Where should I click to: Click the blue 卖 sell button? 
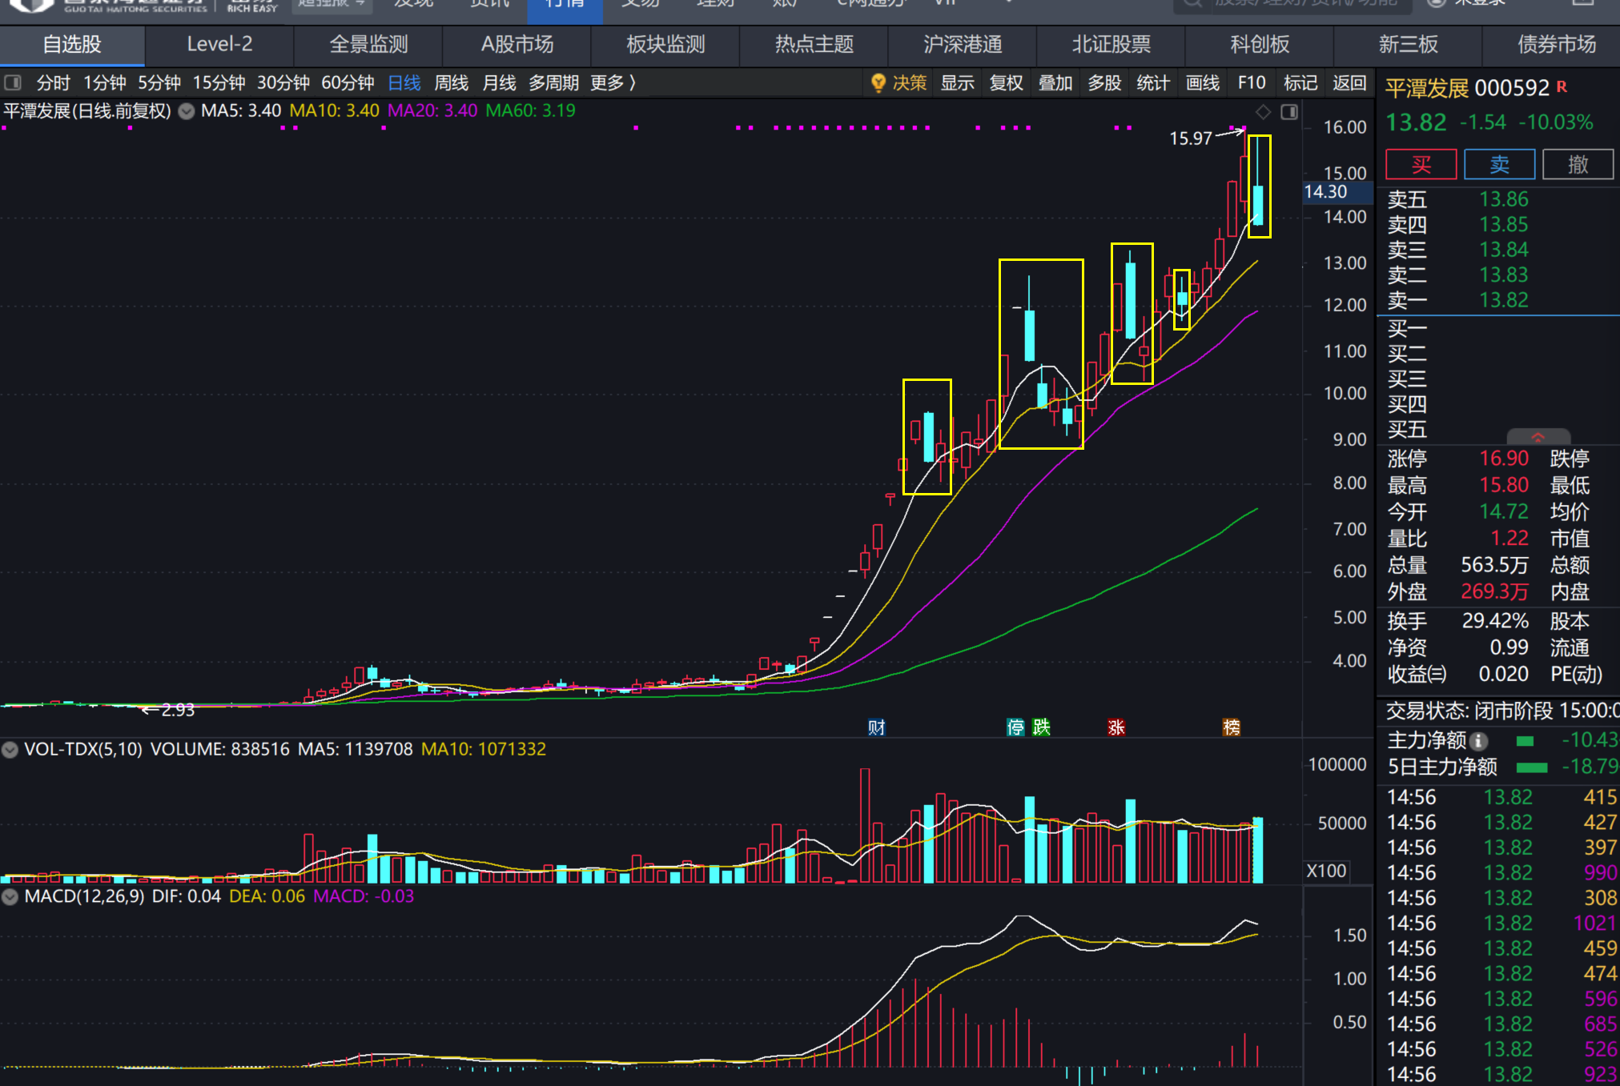coord(1498,165)
